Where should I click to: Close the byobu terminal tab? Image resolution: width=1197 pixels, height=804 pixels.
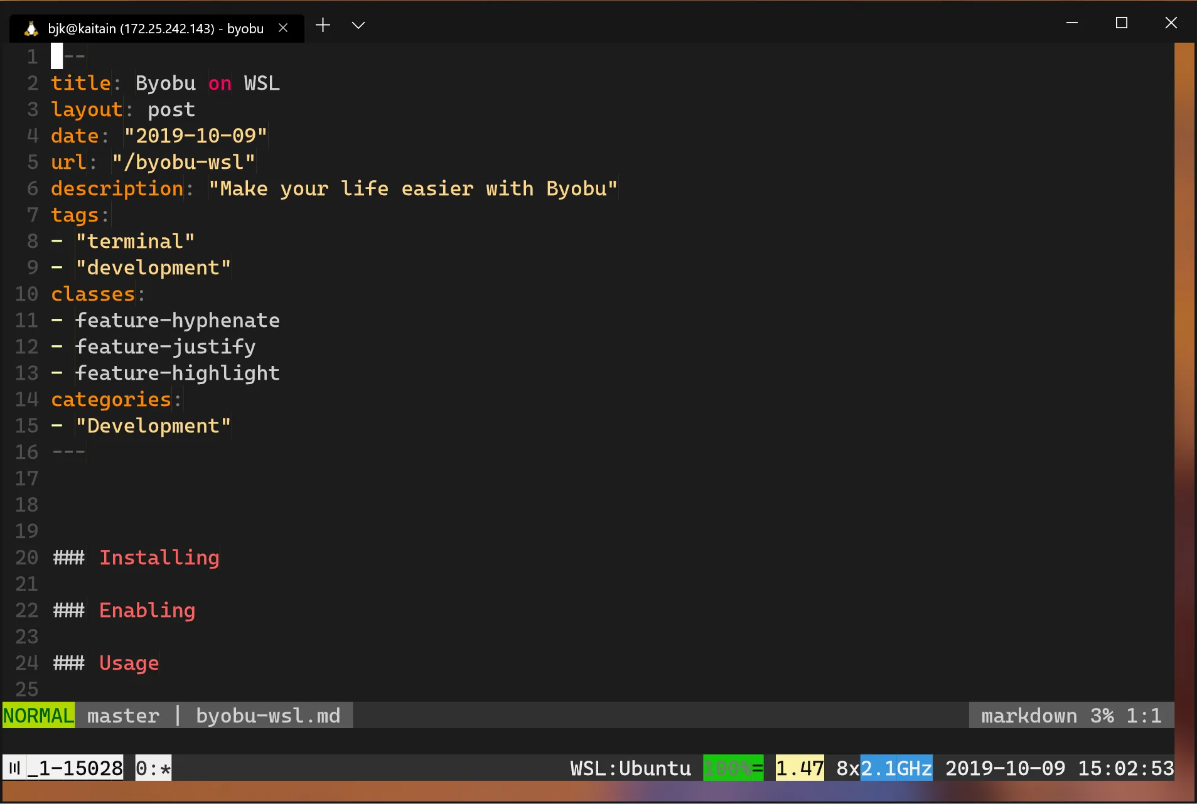(283, 28)
